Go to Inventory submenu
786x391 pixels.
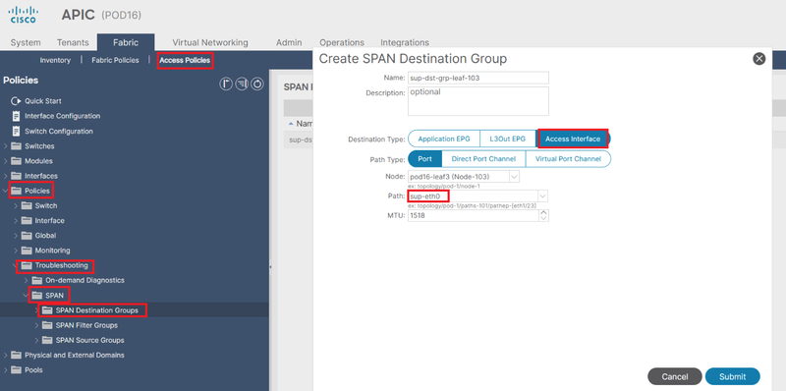tap(55, 60)
